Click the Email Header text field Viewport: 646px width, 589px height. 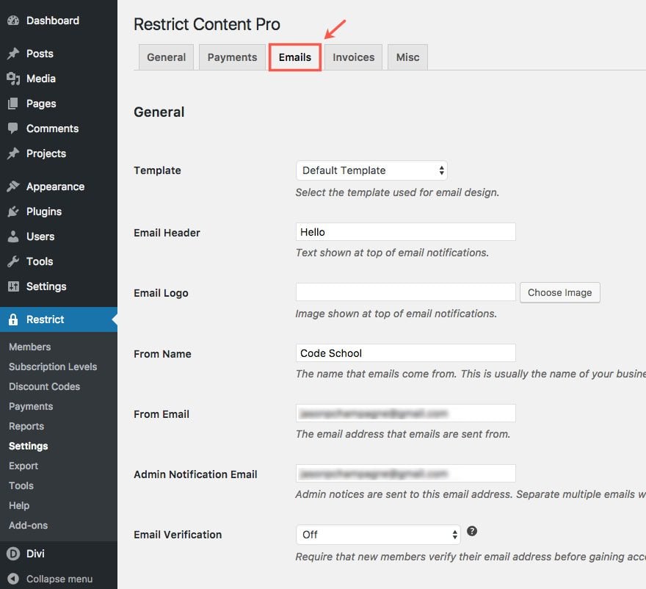click(x=405, y=232)
